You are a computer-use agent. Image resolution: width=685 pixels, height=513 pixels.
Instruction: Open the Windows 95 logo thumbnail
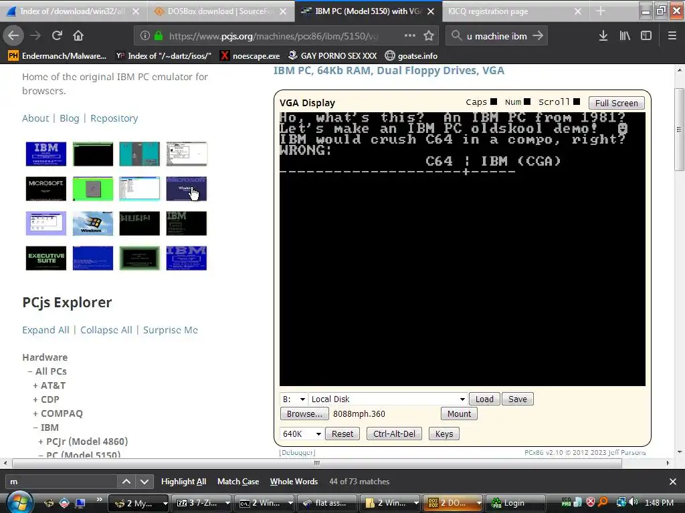pyautogui.click(x=92, y=223)
